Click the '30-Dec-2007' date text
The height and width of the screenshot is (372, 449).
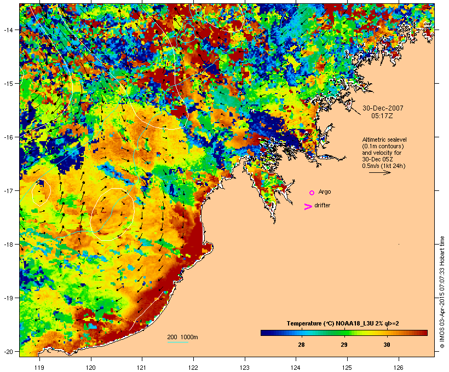(x=383, y=108)
